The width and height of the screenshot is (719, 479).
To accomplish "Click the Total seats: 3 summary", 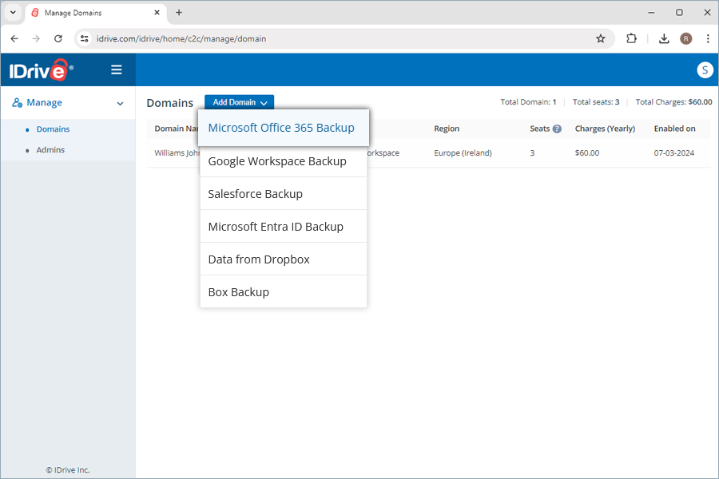I will (x=596, y=101).
